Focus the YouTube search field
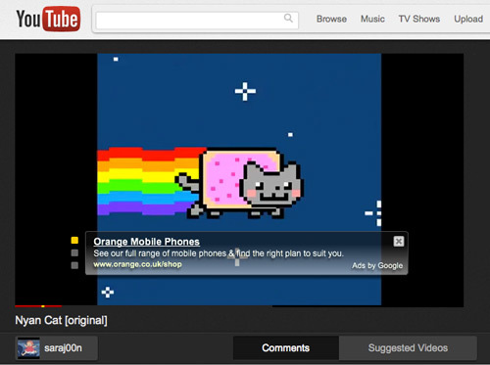 (x=197, y=20)
